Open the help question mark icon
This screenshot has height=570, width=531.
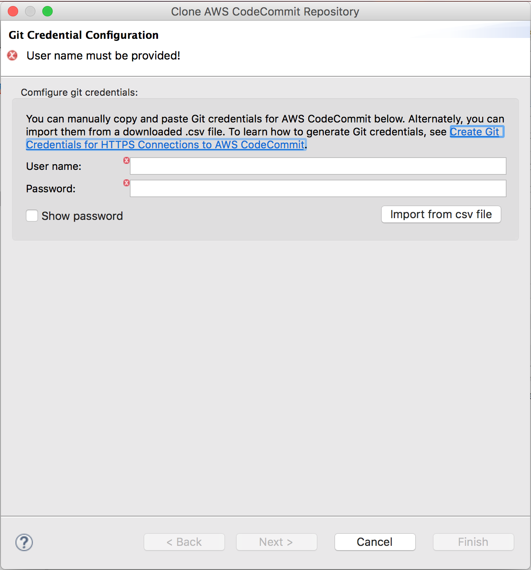pyautogui.click(x=24, y=542)
